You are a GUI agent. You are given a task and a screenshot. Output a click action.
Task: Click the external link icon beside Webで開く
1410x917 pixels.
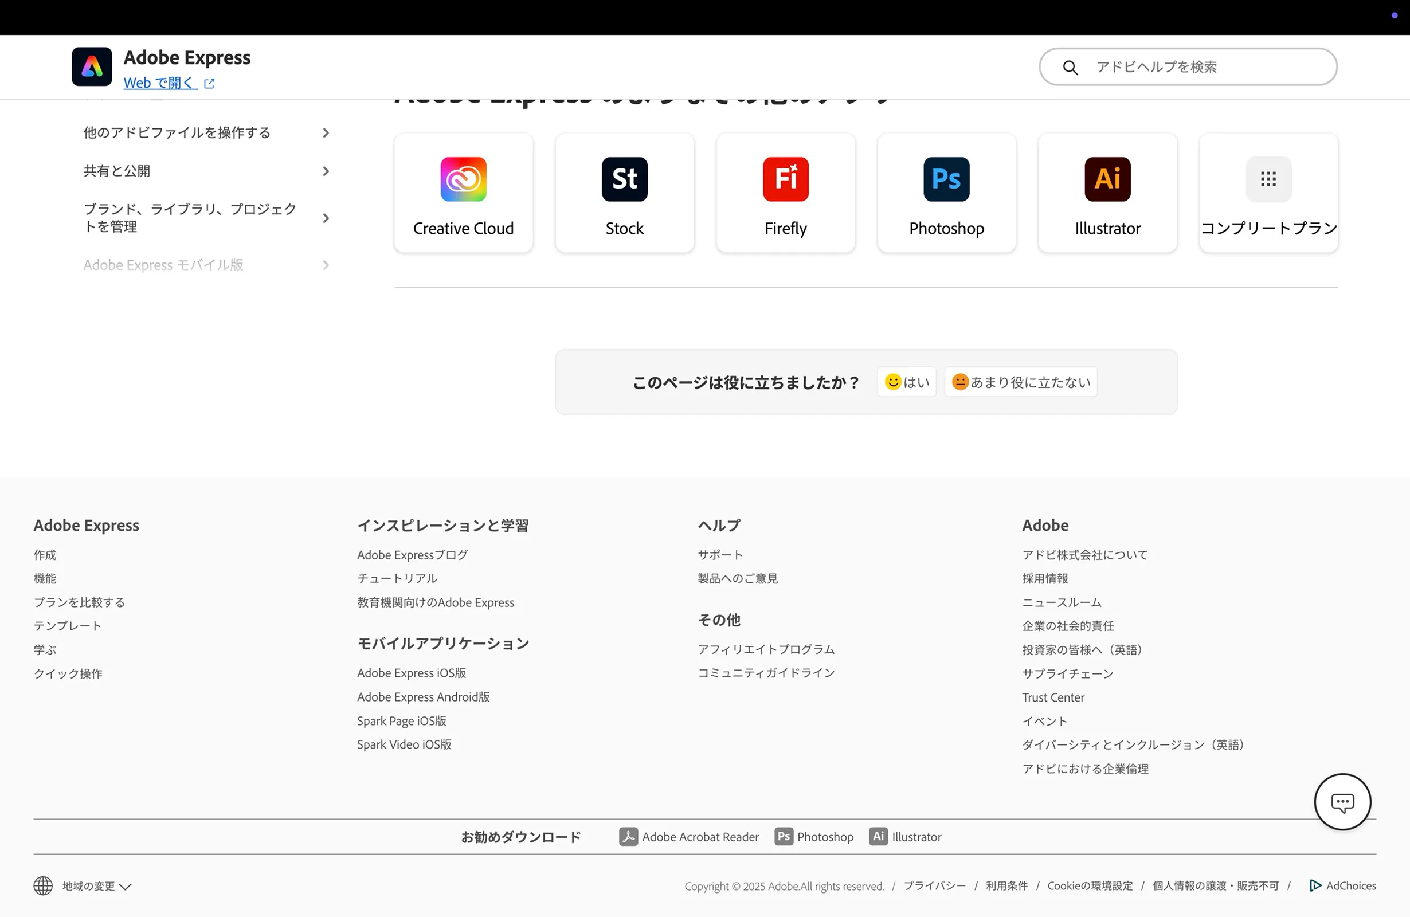coord(209,84)
